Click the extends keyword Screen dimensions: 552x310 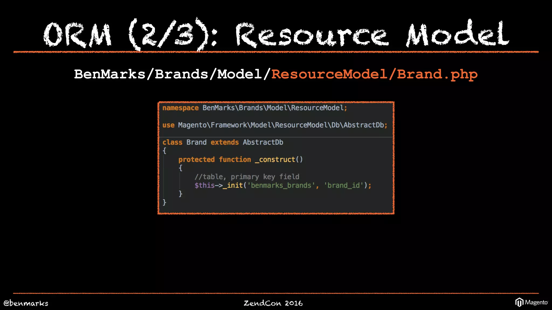pyautogui.click(x=225, y=142)
